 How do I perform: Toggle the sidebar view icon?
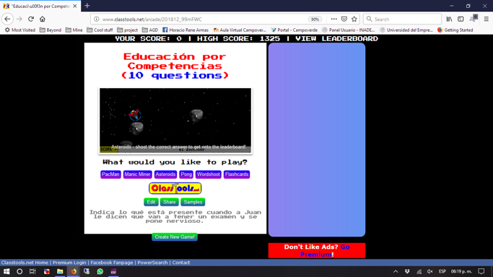pos(461,19)
